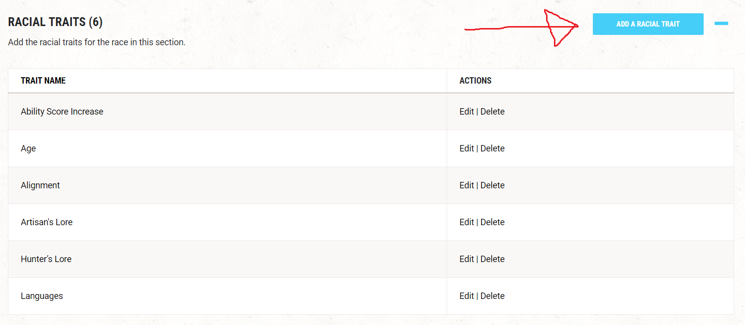
Task: Delete the Artisan's Lore trait
Action: coord(492,222)
